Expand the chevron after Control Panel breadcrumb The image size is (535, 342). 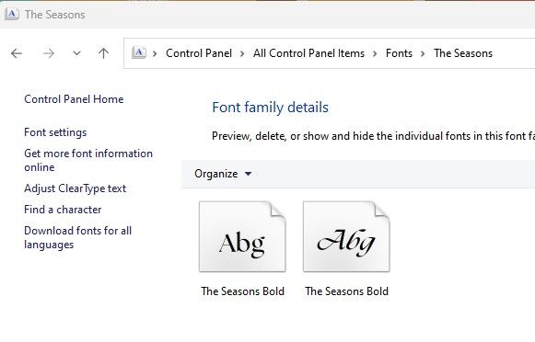point(242,54)
